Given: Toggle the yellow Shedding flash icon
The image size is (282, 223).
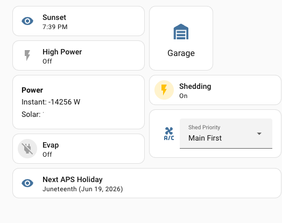Looking at the screenshot, I should (x=164, y=90).
